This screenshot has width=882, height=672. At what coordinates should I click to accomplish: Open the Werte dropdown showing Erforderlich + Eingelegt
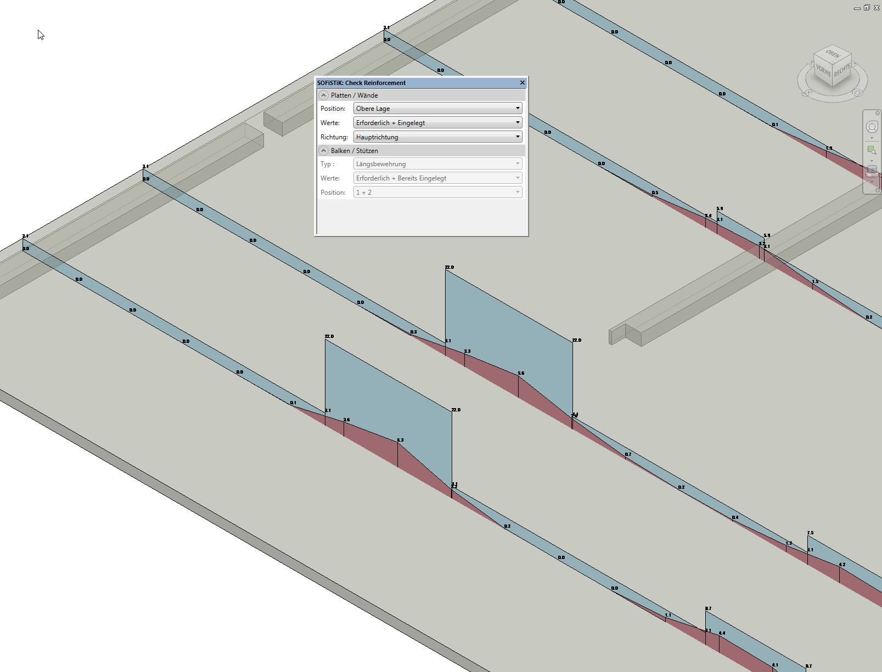(x=437, y=123)
